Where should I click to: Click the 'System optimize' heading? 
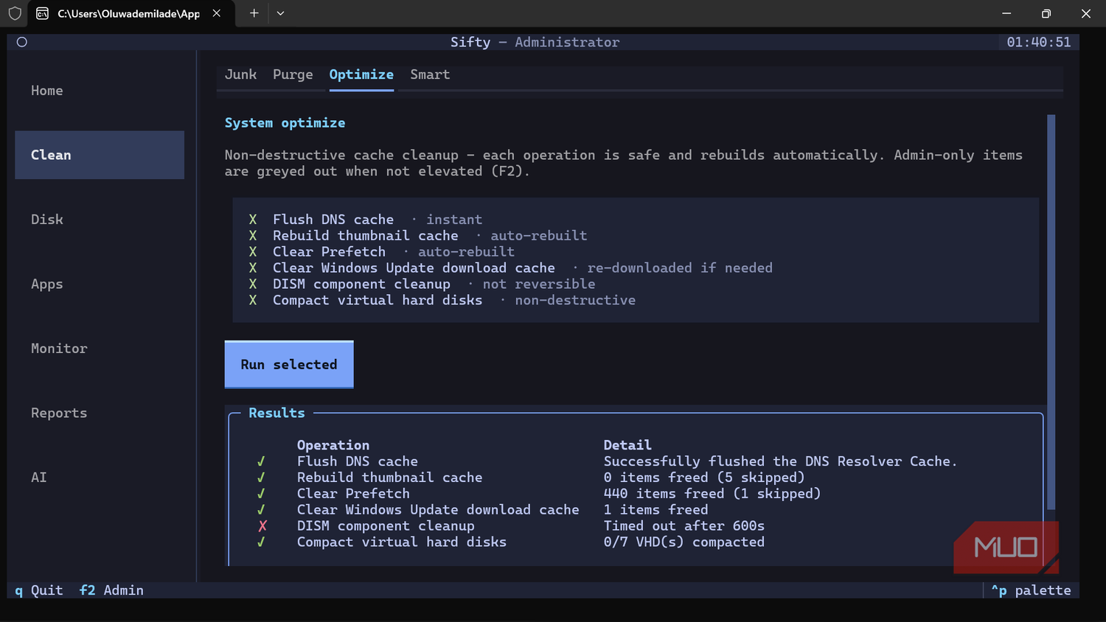(x=285, y=123)
